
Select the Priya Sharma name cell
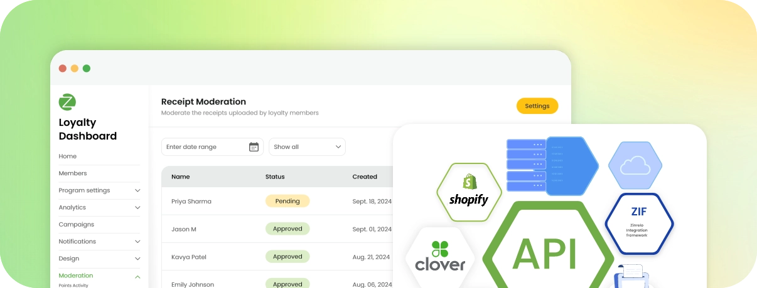(x=191, y=202)
